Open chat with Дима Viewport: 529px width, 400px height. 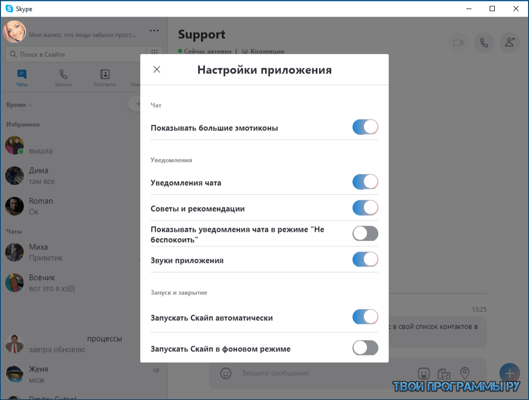click(39, 175)
